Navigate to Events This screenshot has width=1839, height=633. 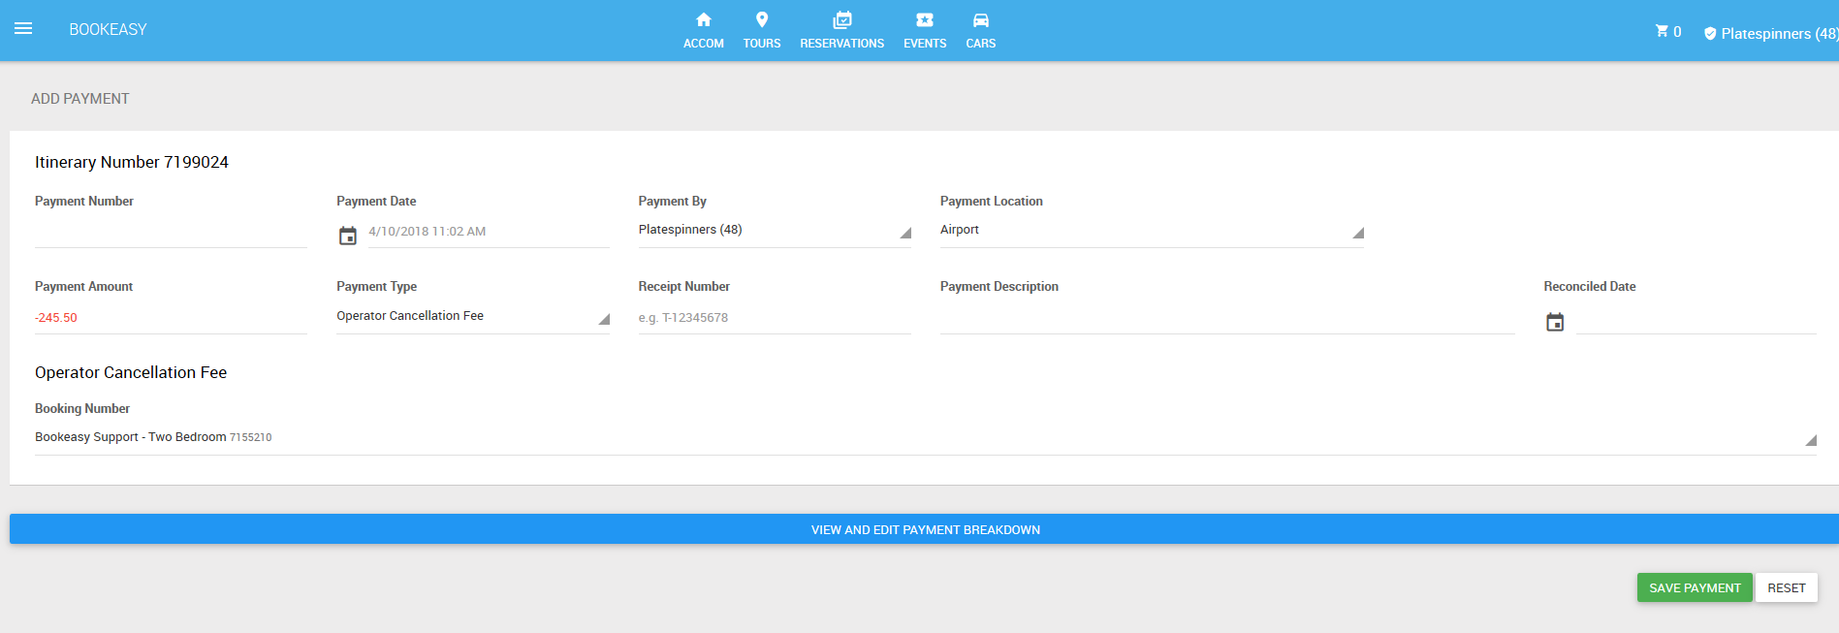pos(925,30)
